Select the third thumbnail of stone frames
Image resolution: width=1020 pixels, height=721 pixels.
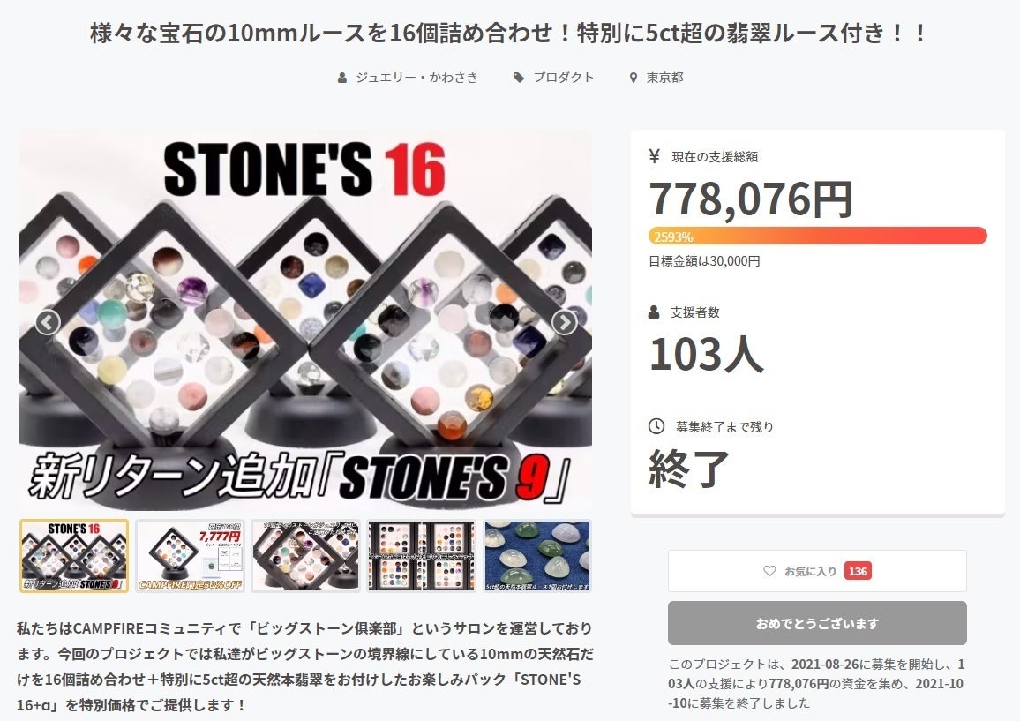[306, 556]
